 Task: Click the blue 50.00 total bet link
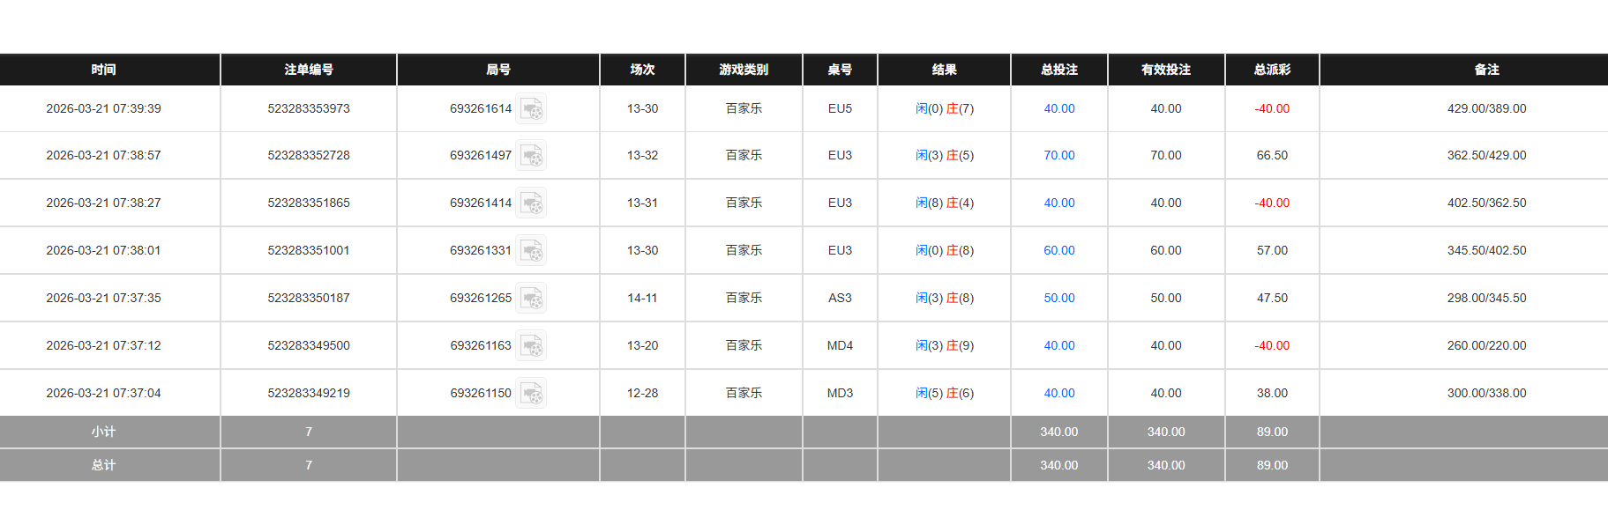1058,298
